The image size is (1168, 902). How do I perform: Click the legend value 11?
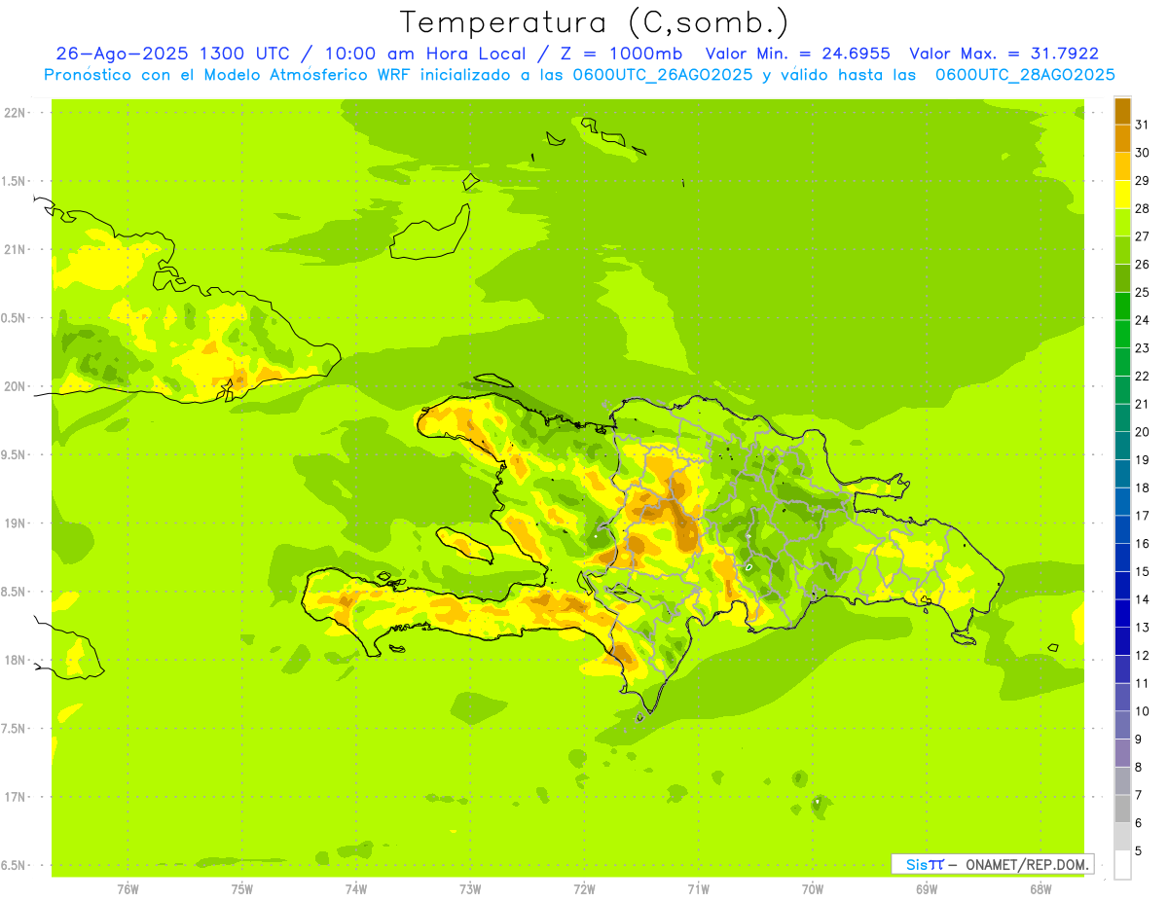(x=1142, y=683)
